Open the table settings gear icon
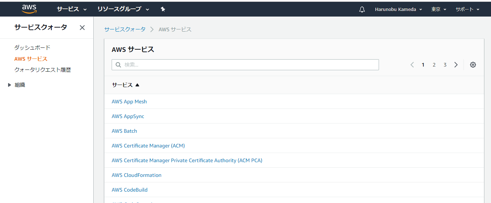The image size is (491, 203). (473, 65)
